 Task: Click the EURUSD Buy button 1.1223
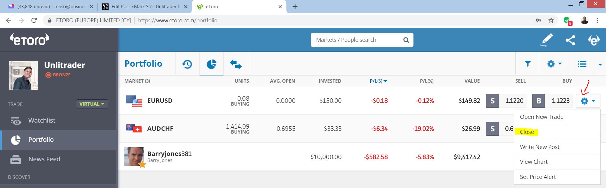[x=552, y=101]
